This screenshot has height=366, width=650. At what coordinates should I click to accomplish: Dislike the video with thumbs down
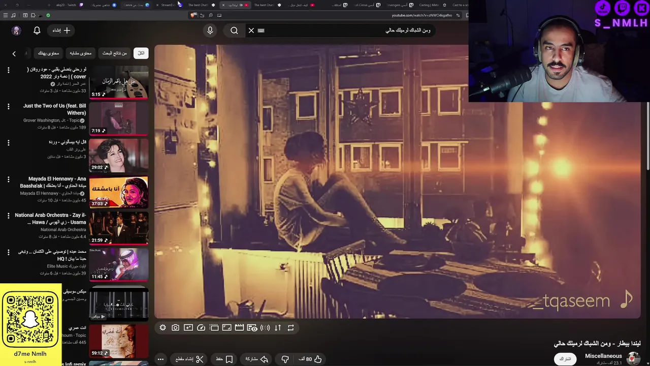(285, 359)
